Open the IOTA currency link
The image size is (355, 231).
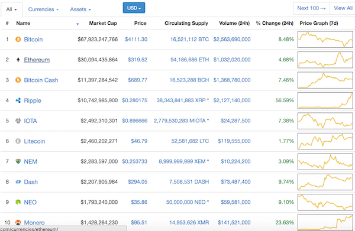coord(31,121)
